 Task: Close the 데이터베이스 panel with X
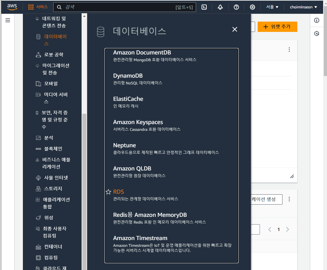pyautogui.click(x=235, y=29)
